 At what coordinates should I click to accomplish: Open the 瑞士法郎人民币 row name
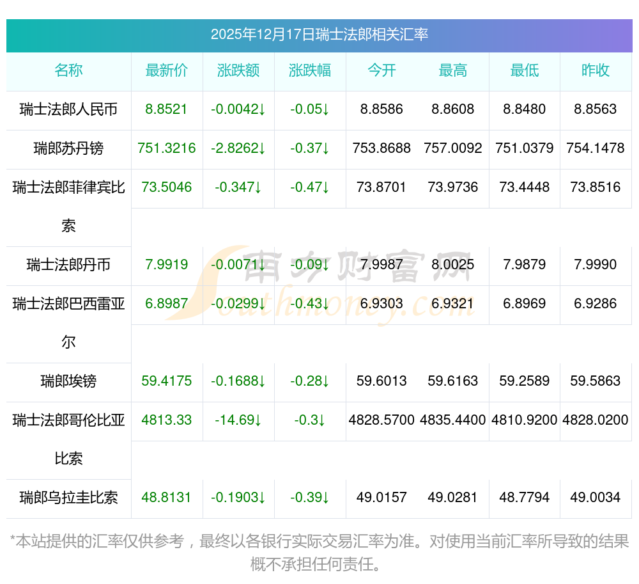pos(68,109)
